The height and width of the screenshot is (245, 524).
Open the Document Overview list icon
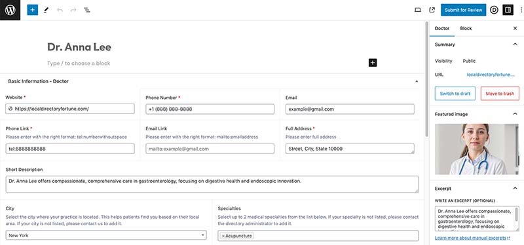[x=87, y=10]
